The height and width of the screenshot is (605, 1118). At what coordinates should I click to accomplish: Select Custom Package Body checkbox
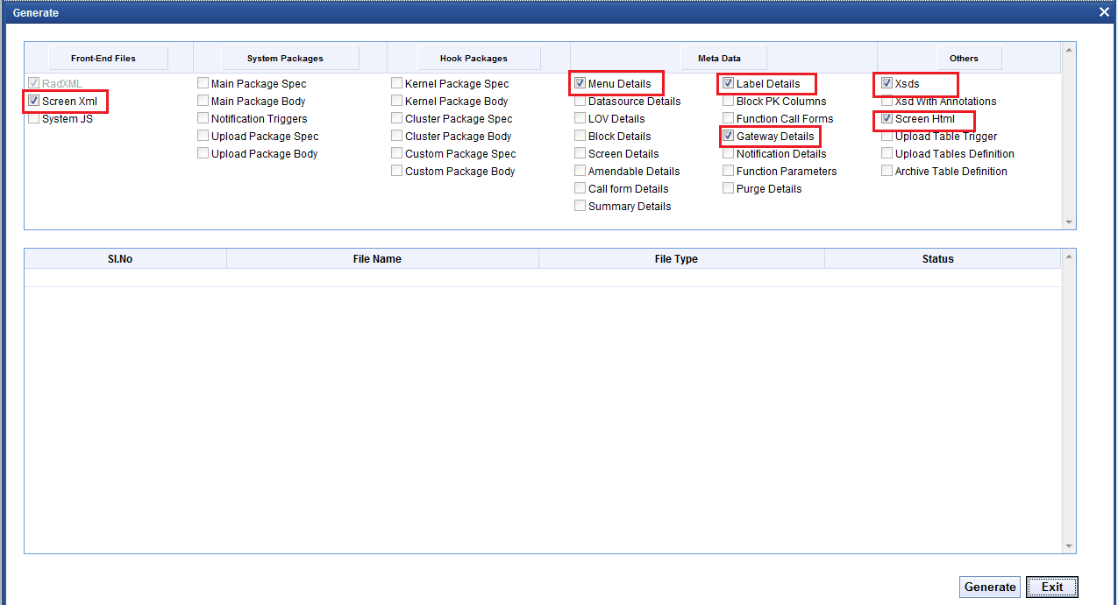(397, 172)
